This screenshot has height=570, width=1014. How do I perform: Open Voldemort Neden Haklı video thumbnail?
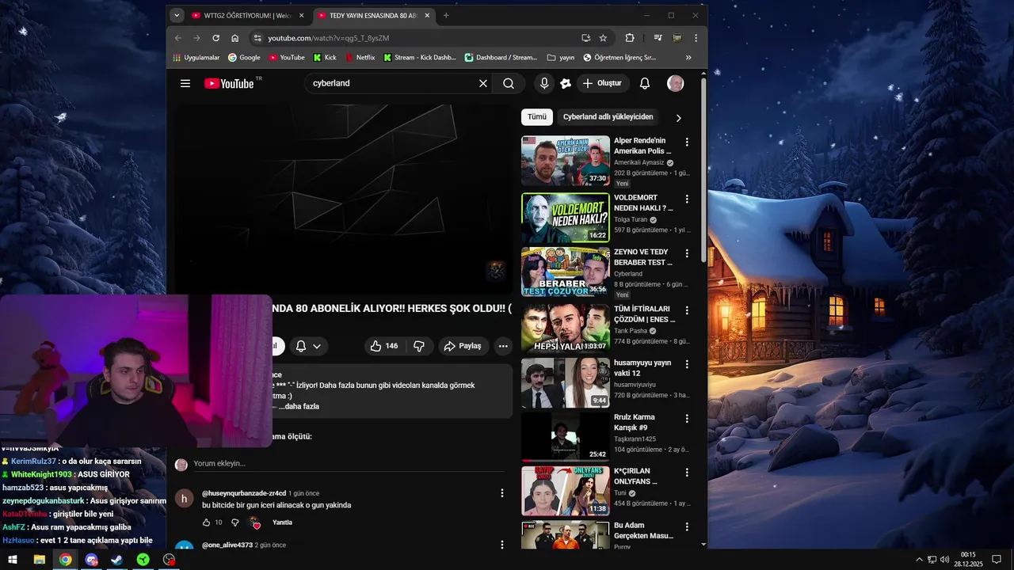(x=566, y=218)
